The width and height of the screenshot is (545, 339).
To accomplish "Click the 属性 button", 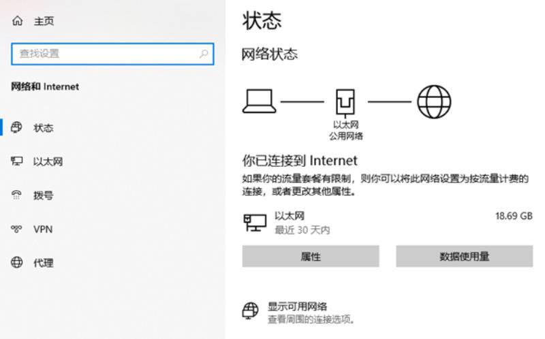I will (311, 257).
